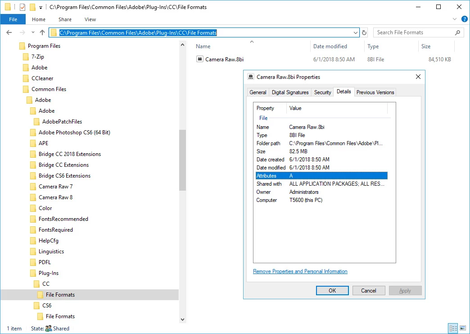Click the folder icon next to 7-Zip

click(26, 57)
